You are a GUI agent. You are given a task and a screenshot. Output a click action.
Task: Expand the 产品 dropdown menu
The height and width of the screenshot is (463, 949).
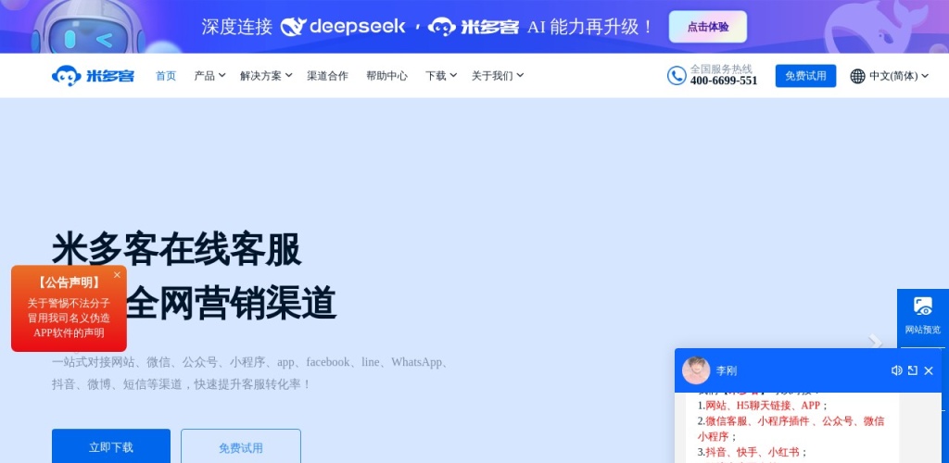coord(209,76)
